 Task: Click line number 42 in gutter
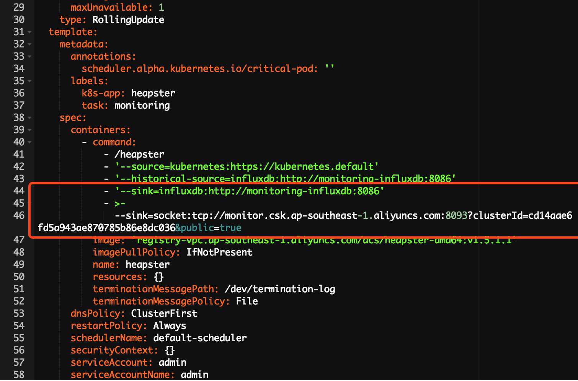(x=19, y=166)
